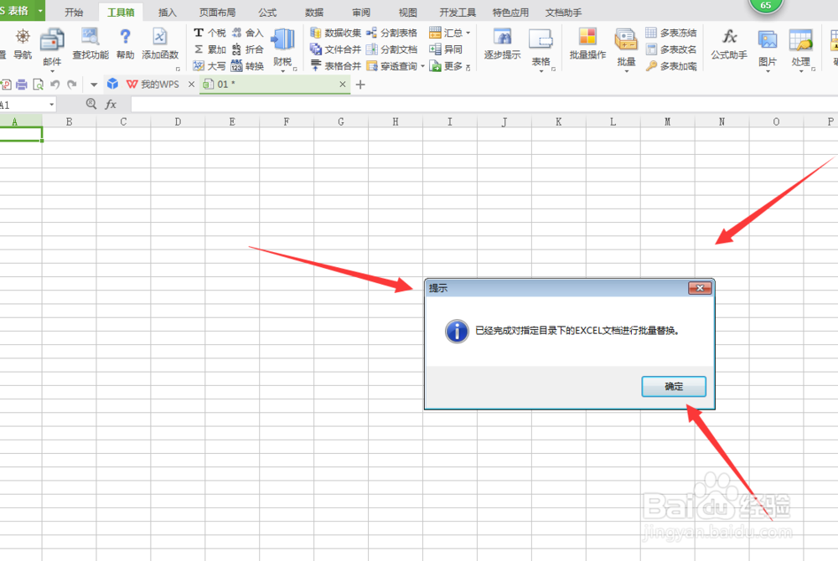This screenshot has width=838, height=561.
Task: Switch to the 文档助手 tab
Action: [x=563, y=12]
